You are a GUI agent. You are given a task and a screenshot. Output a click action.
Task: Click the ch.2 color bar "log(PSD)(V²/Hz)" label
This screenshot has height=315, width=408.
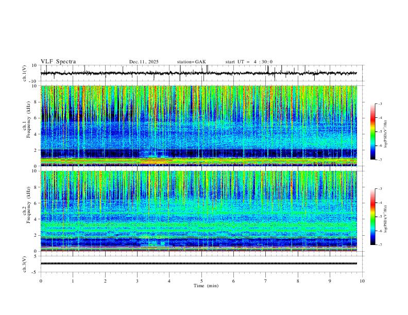click(x=386, y=218)
